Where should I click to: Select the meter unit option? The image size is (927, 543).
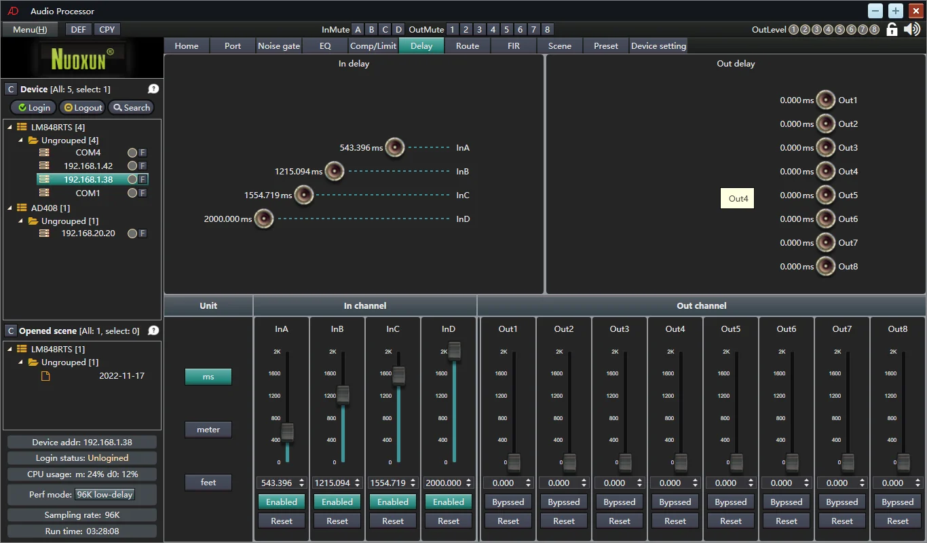[x=208, y=430]
